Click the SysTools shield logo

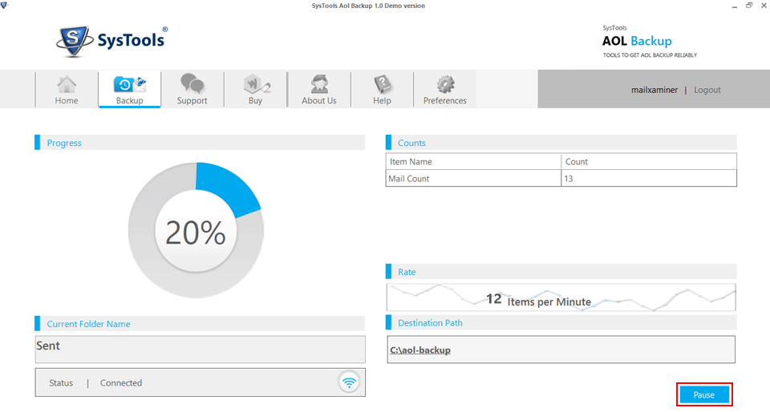coord(74,41)
